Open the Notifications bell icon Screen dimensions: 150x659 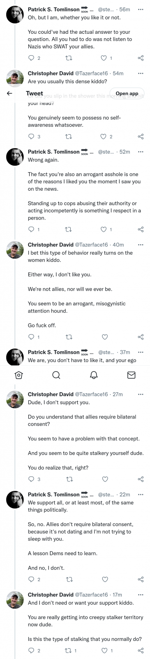coord(94,375)
